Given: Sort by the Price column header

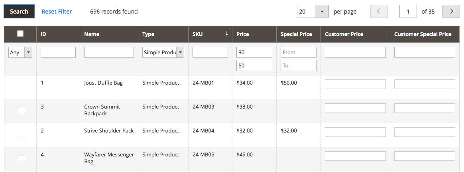Looking at the screenshot, I should (254, 34).
